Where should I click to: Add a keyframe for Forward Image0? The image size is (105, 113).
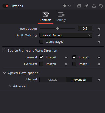66,57
